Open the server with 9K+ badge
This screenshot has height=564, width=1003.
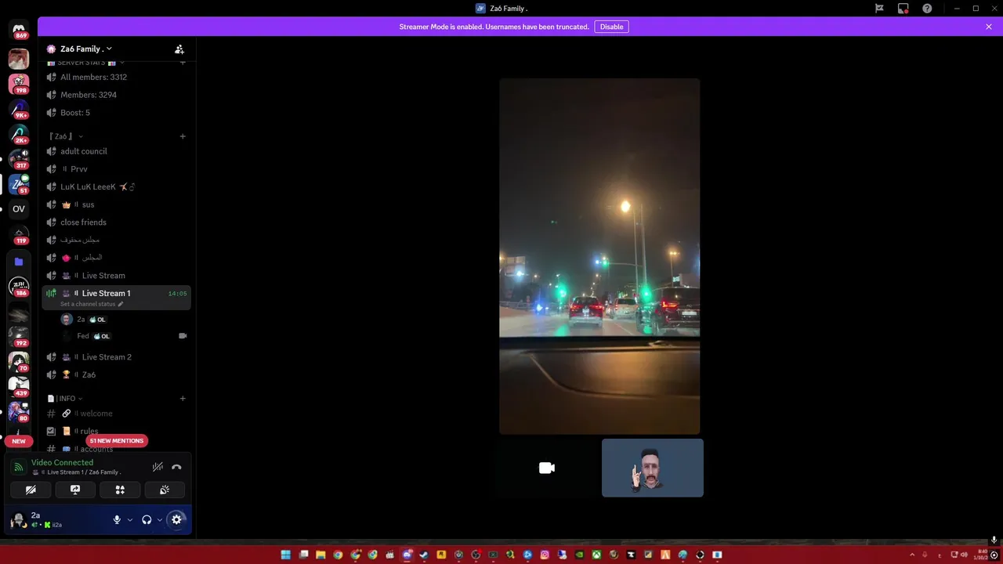click(x=19, y=109)
